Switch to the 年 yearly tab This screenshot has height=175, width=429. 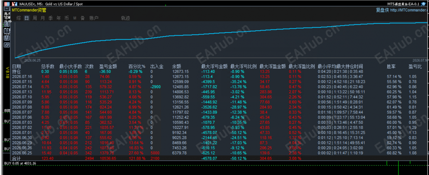tap(59, 18)
